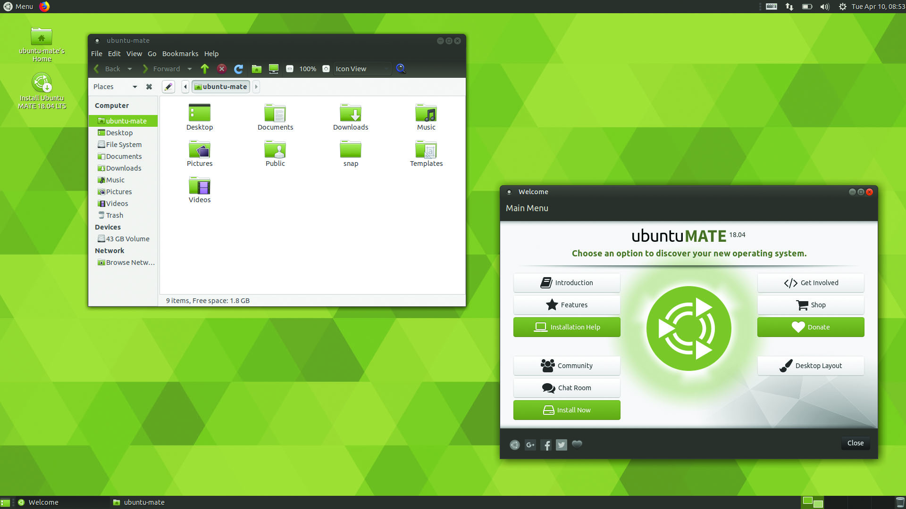Expand the Forward history dropdown arrow
This screenshot has height=509, width=906.
(x=190, y=69)
